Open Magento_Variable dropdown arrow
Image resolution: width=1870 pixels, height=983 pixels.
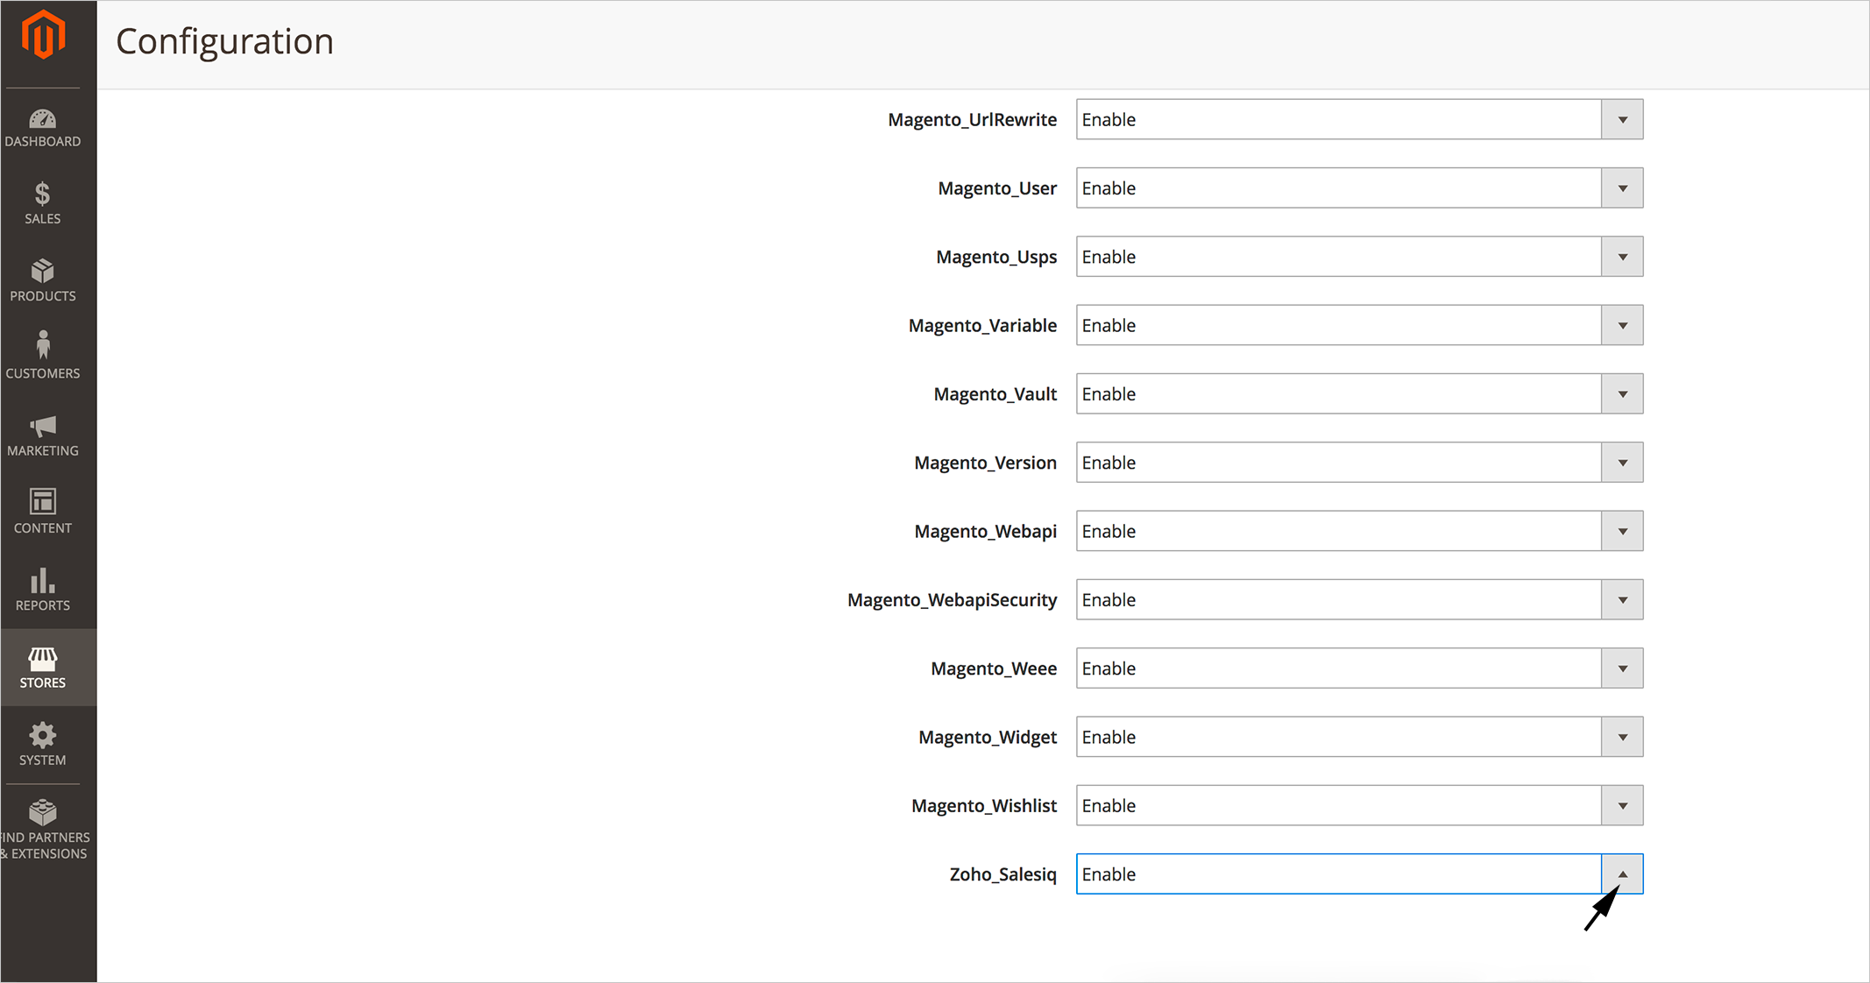pos(1622,326)
